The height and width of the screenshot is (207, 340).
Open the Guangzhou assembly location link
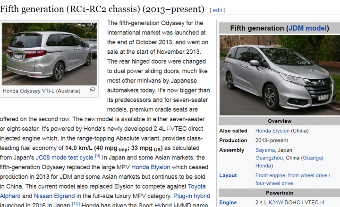pos(270,158)
